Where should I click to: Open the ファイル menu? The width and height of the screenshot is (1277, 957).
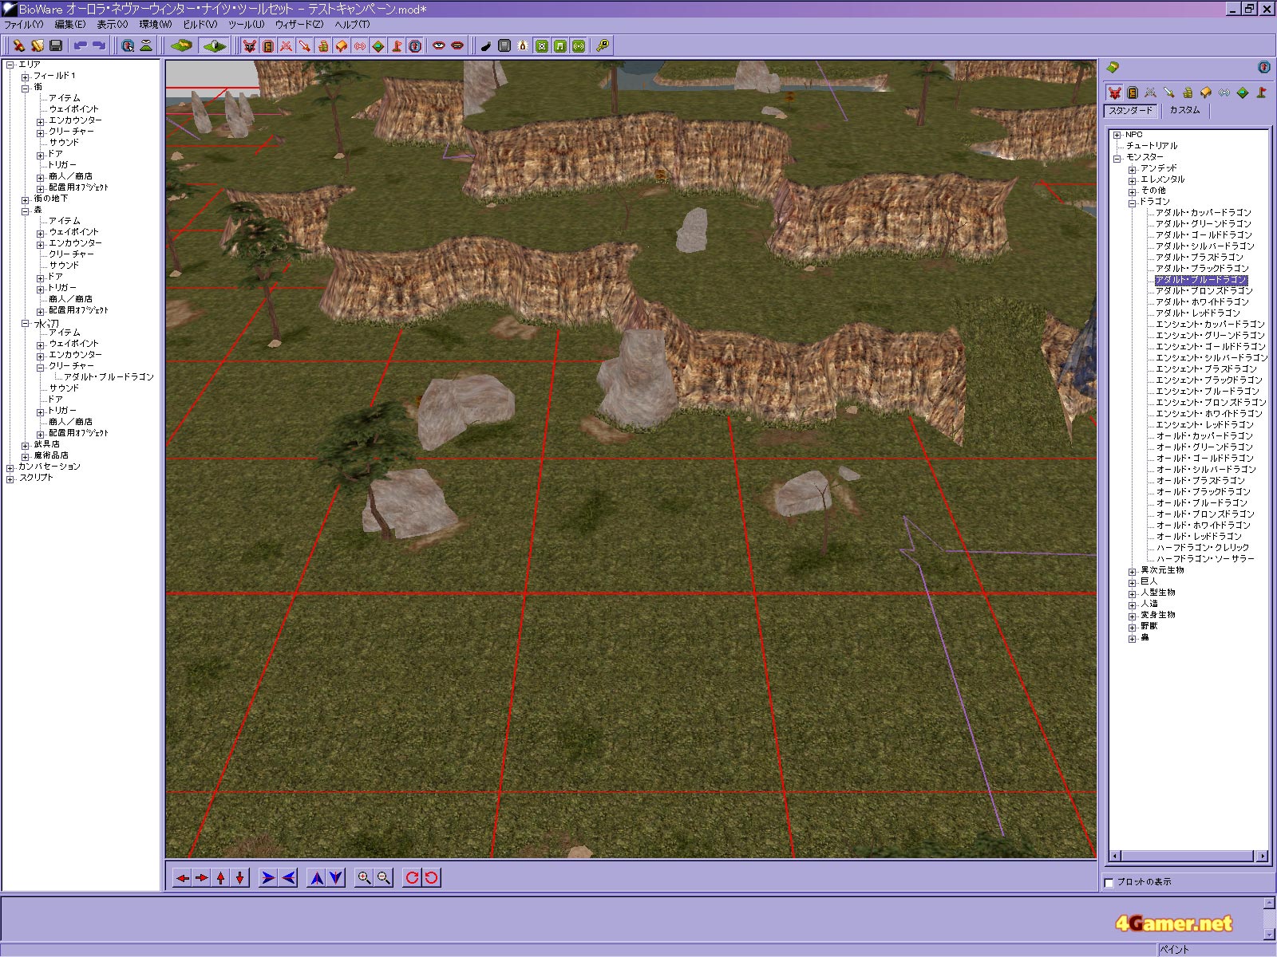[x=24, y=25]
